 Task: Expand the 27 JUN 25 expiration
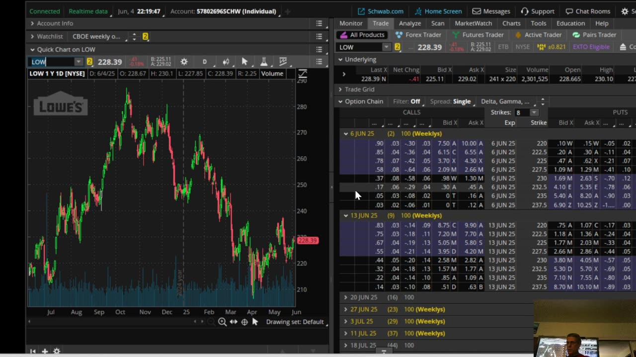346,309
